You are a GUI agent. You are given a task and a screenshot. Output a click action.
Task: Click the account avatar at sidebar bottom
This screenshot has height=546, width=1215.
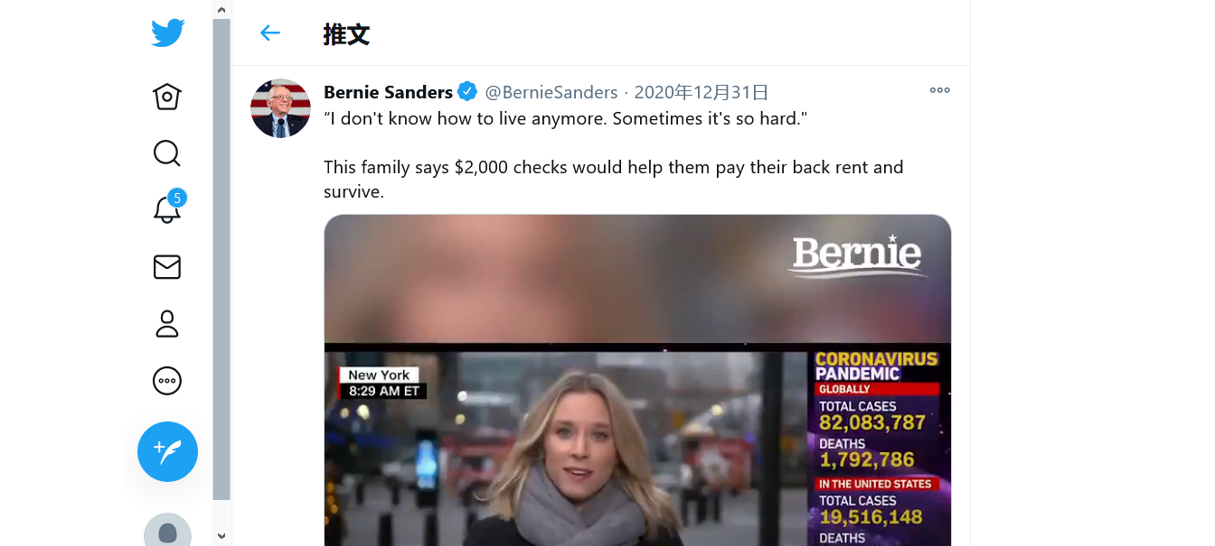(x=167, y=530)
